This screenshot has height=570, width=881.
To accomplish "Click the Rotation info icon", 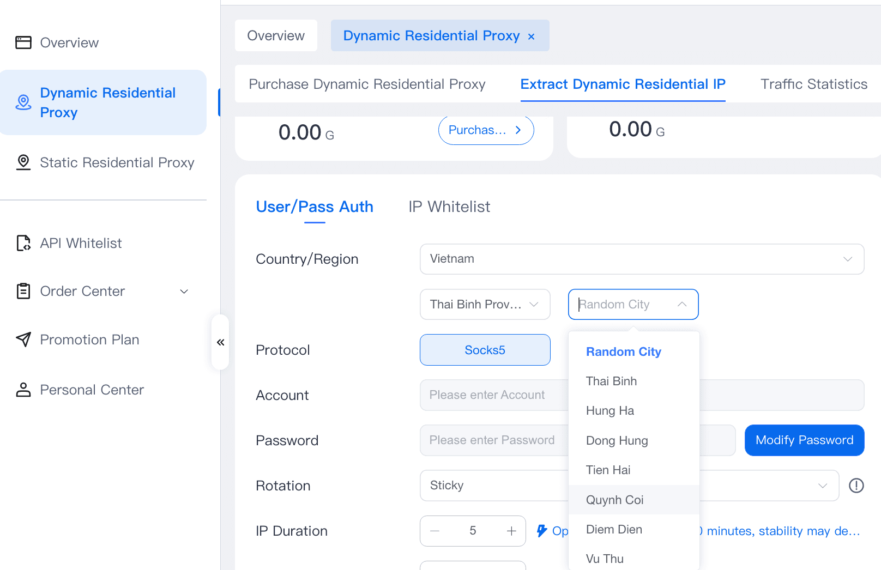I will (x=856, y=486).
